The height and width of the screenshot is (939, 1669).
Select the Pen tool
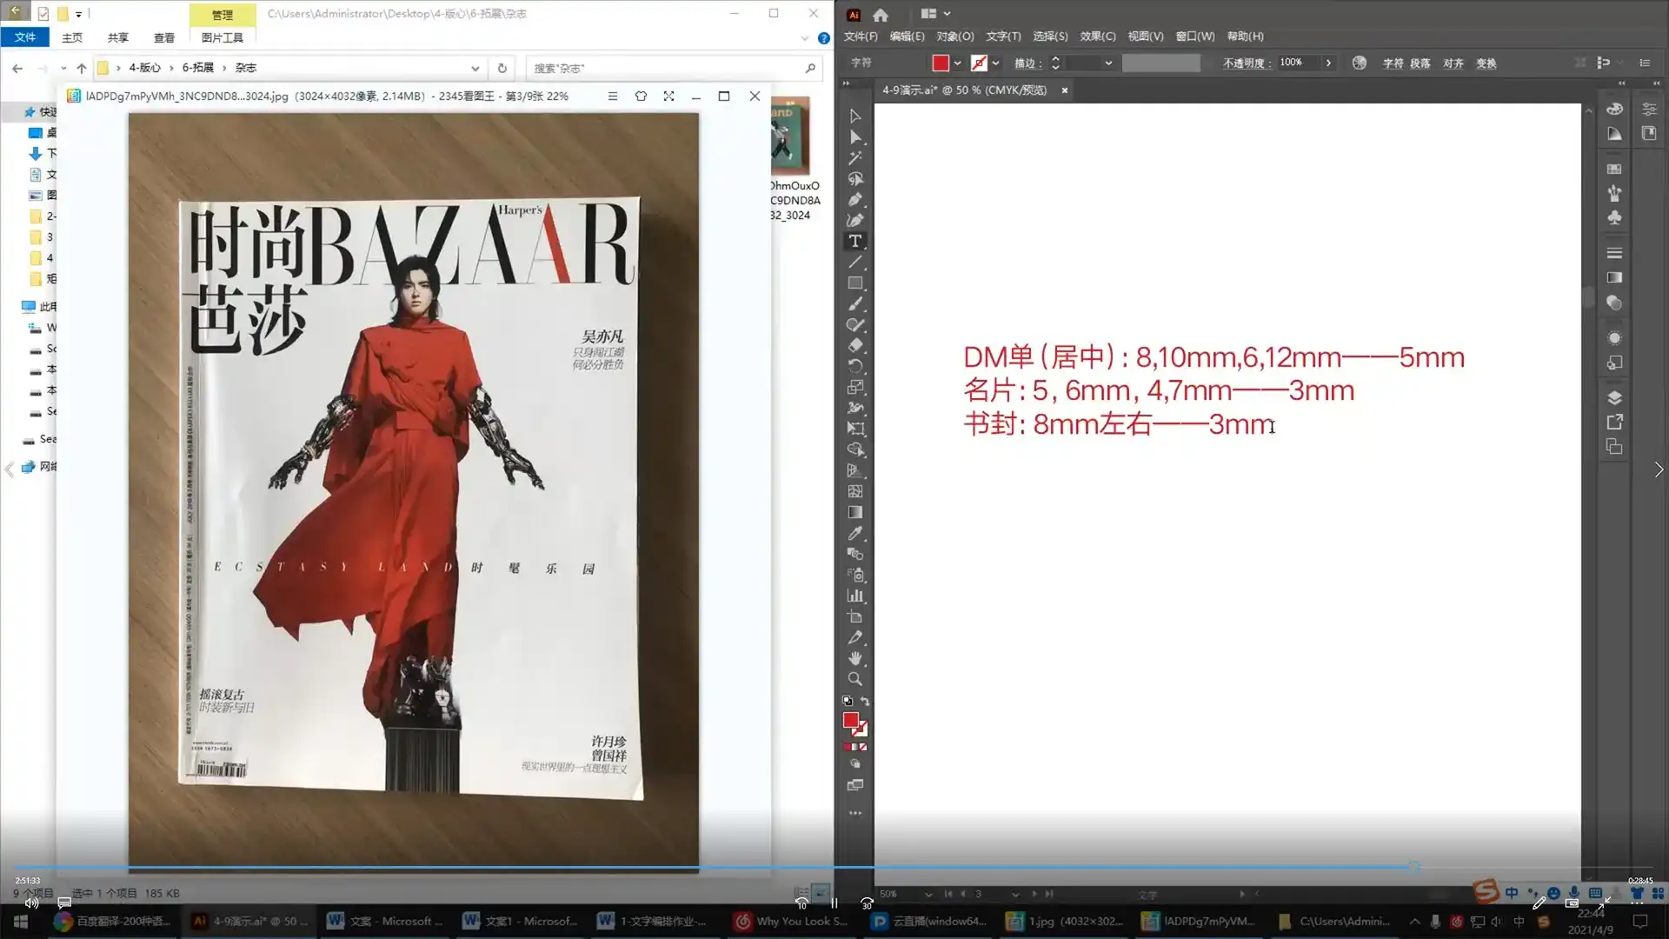point(855,199)
